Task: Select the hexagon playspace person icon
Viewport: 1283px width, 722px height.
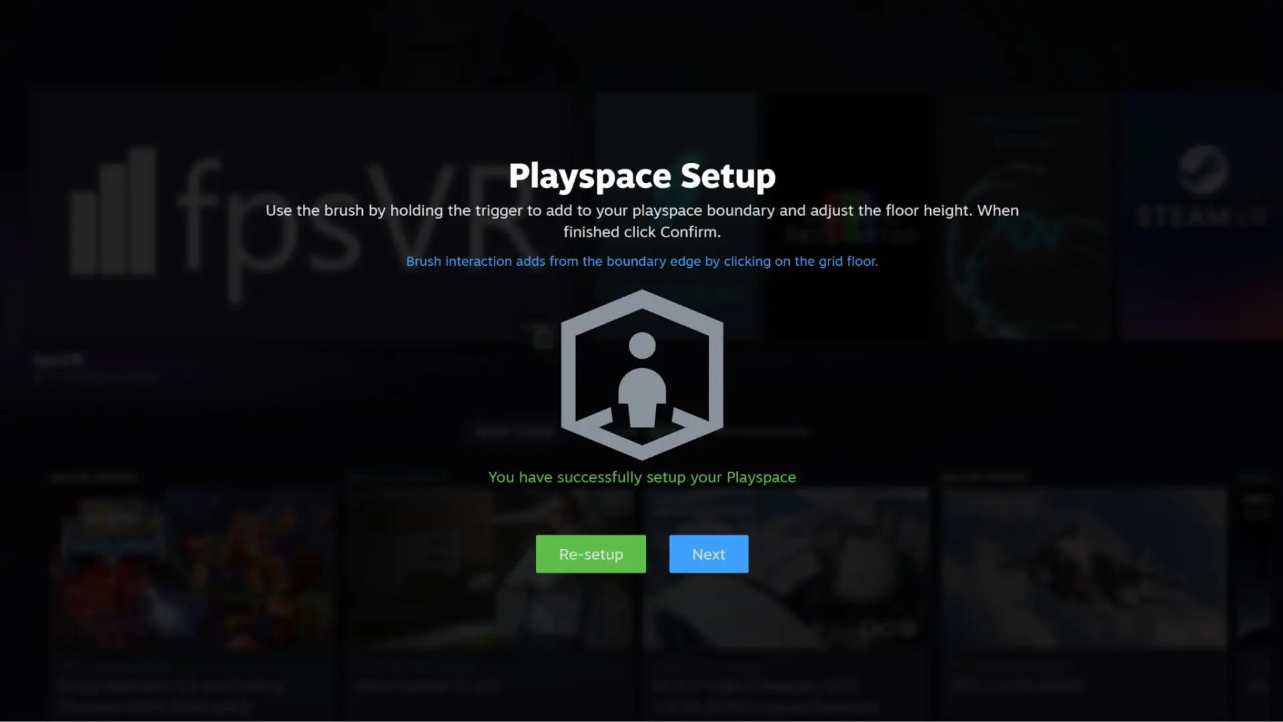Action: [641, 375]
